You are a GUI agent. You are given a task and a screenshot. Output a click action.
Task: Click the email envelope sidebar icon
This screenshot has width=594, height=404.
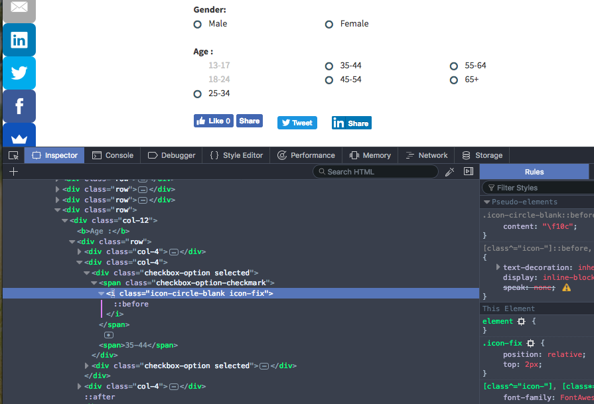19,9
